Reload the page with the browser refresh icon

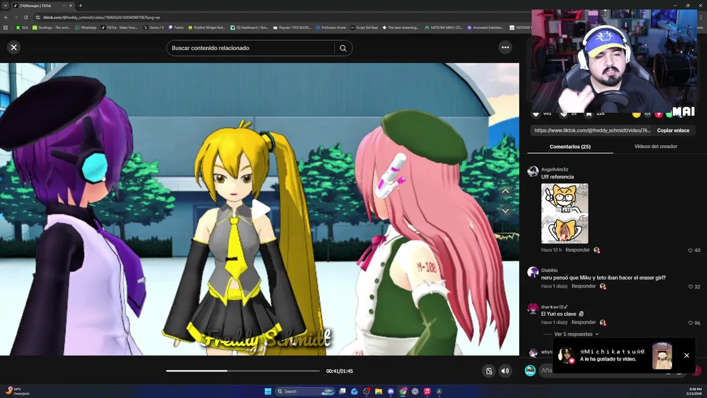25,17
